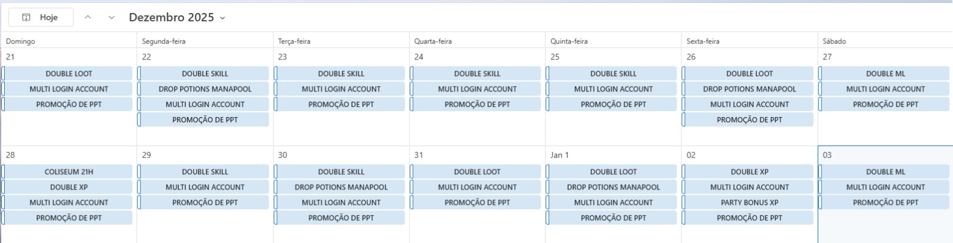This screenshot has height=243, width=953.
Task: Click the Hoje button to jump to today
Action: pyautogui.click(x=41, y=17)
